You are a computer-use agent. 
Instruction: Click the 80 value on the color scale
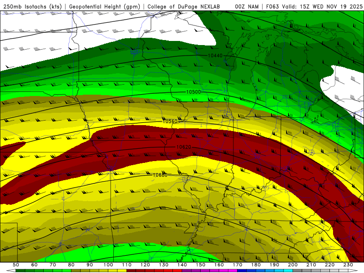pyautogui.click(x=71, y=265)
